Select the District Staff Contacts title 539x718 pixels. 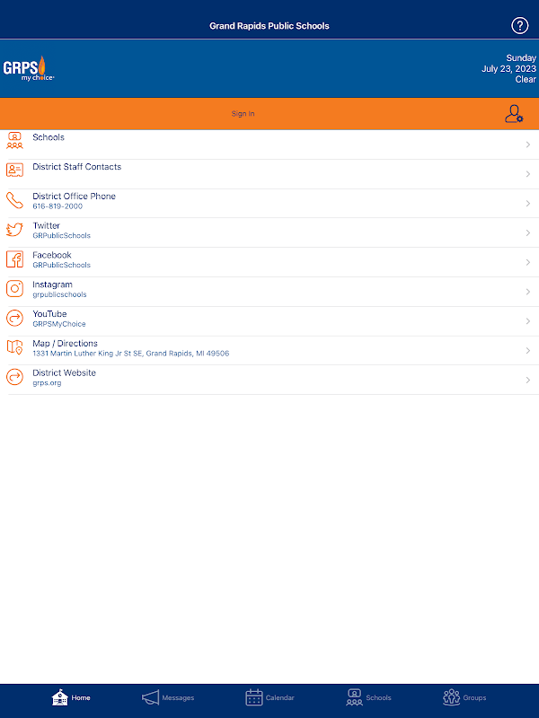click(x=76, y=167)
